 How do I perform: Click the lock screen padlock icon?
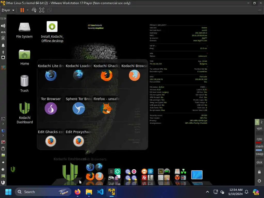coord(259,172)
